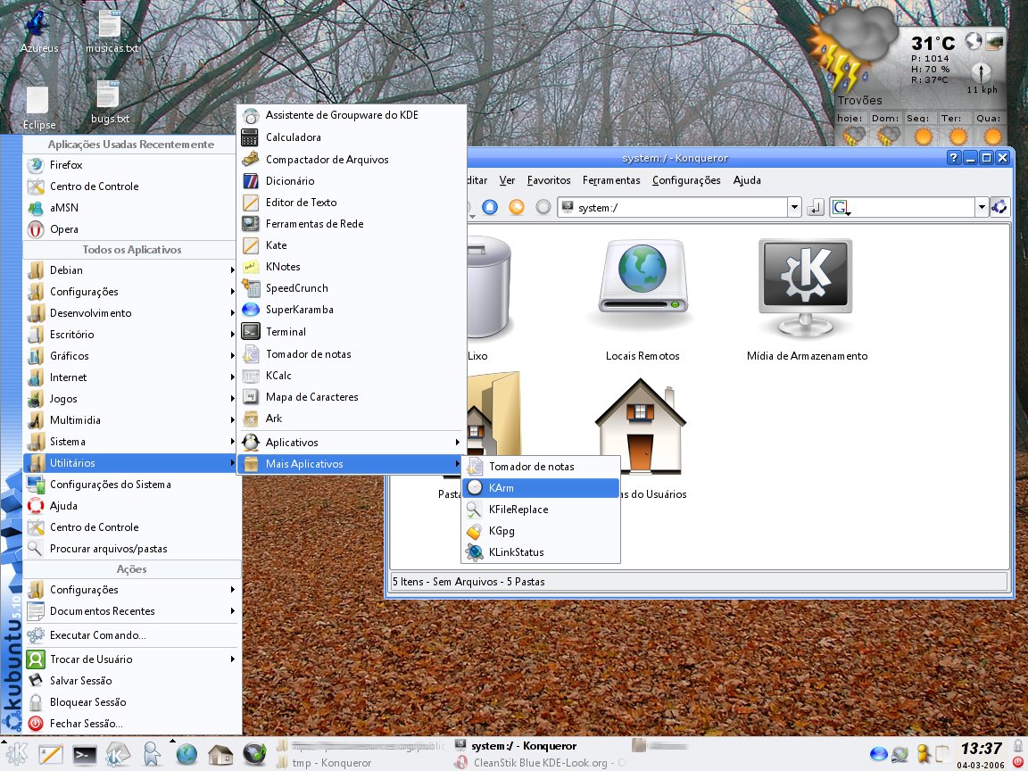Screen dimensions: 1028x771
Task: Launch Ark from Utilitários menu
Action: (352, 419)
